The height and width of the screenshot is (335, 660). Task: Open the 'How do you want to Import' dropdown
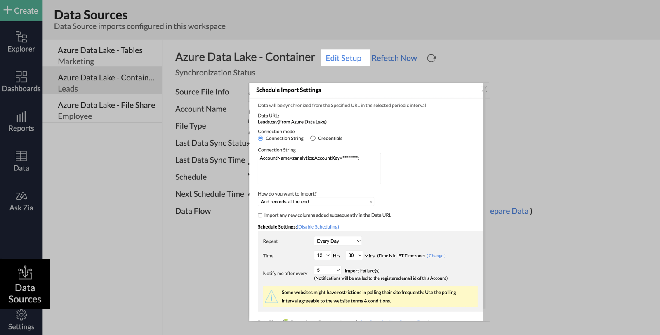pos(316,202)
